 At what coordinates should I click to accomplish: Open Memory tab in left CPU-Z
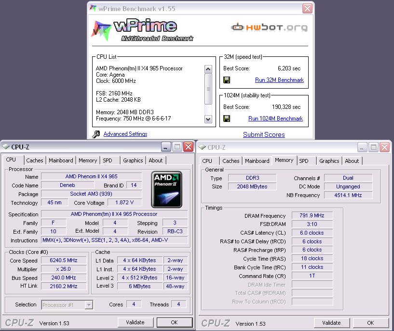pyautogui.click(x=88, y=160)
